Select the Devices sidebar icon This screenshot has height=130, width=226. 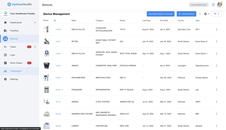tap(5, 39)
